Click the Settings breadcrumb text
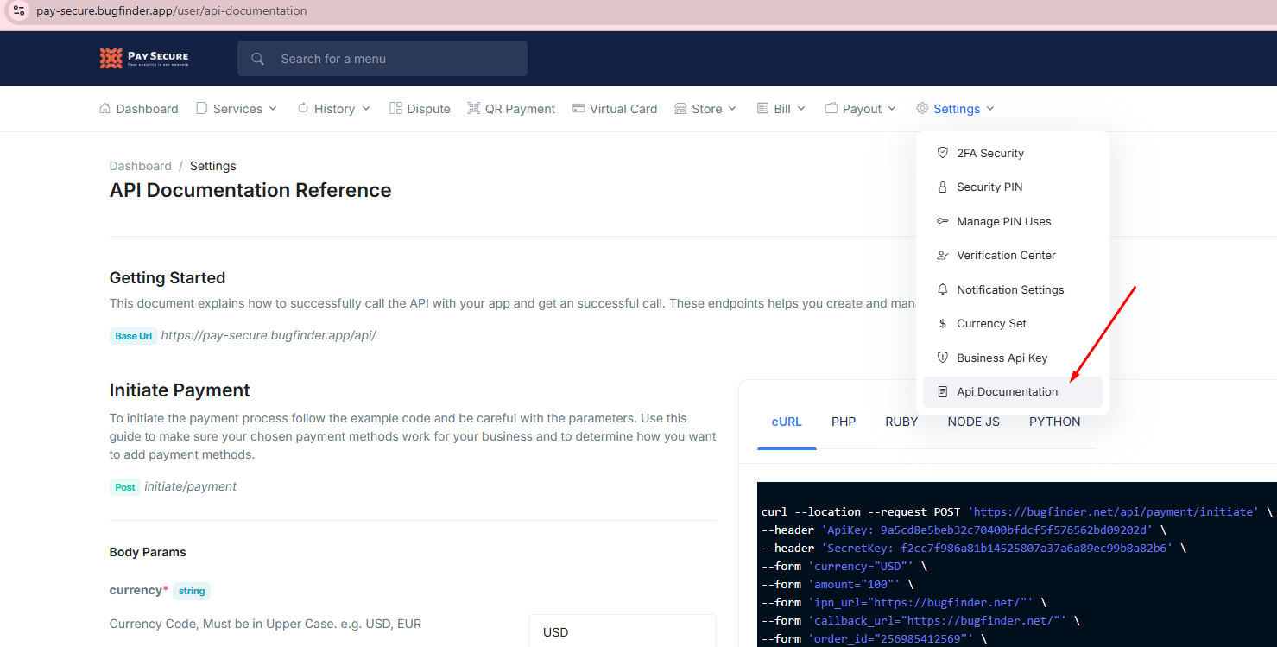 click(x=213, y=166)
